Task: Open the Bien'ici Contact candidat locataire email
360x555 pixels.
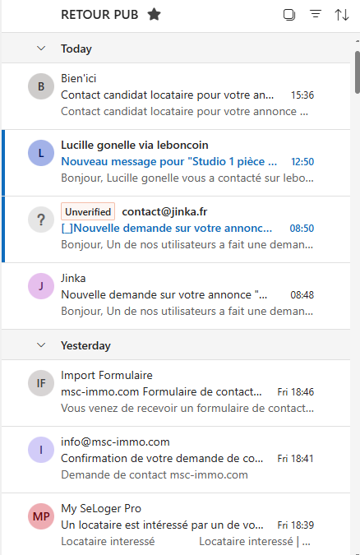Action: (176, 96)
